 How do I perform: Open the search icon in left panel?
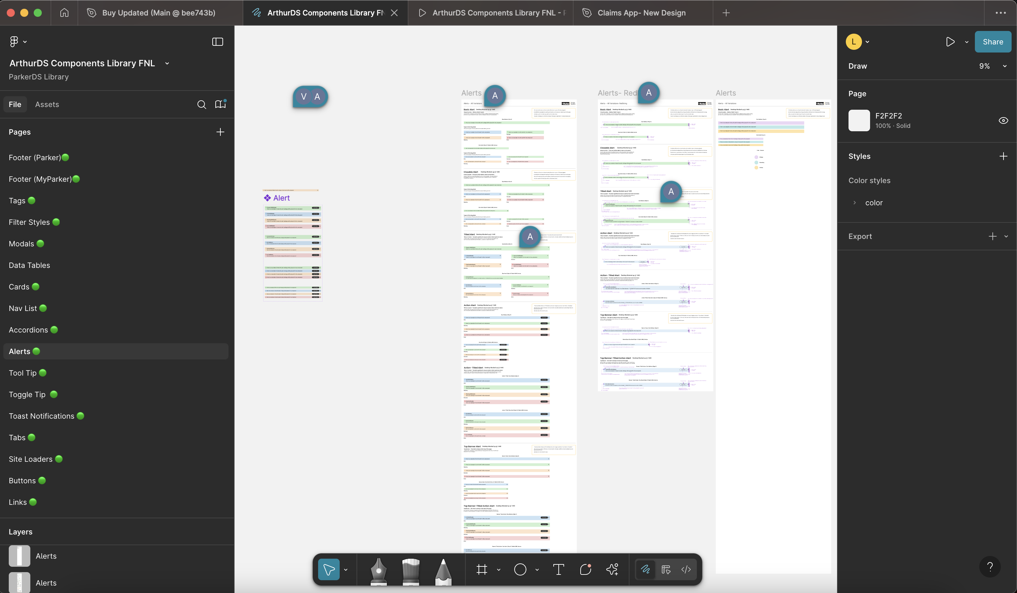[x=202, y=104]
